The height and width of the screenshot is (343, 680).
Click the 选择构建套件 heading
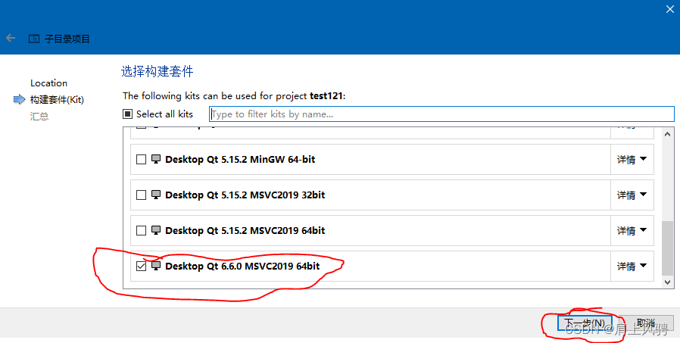[x=157, y=71]
